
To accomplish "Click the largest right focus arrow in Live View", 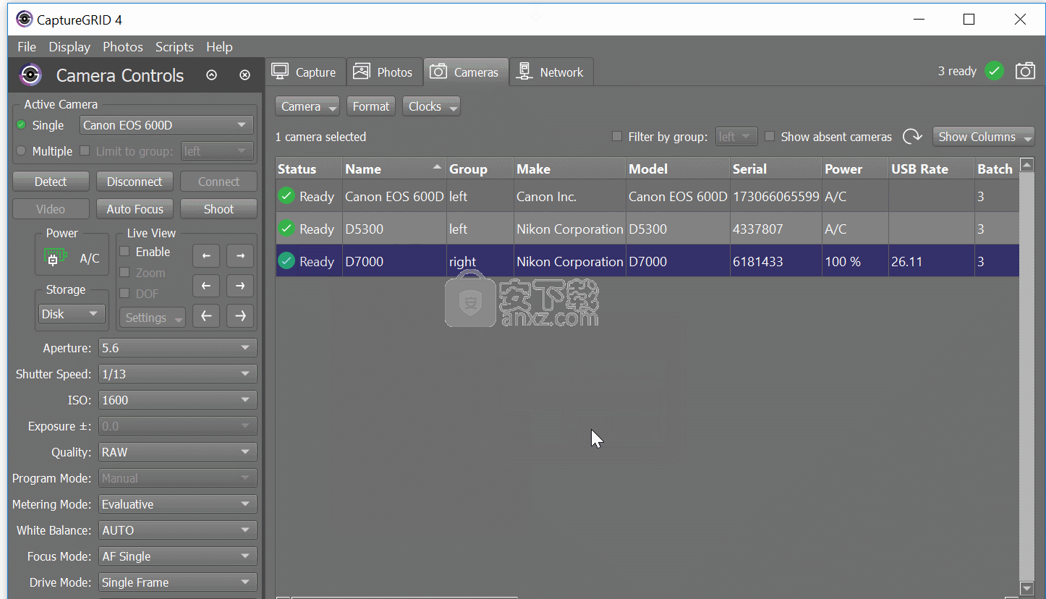I will coord(240,316).
